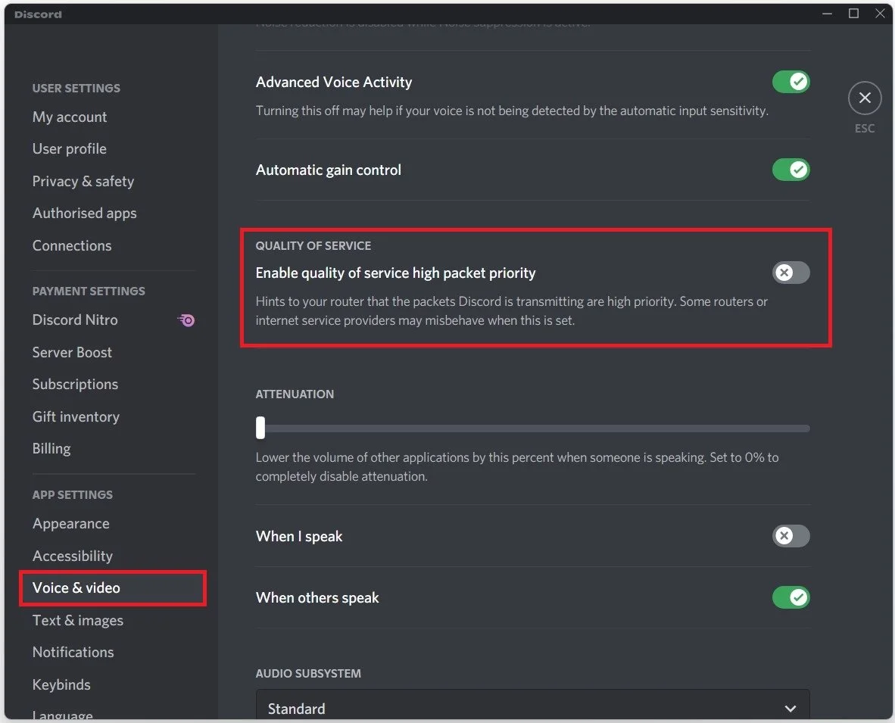Viewport: 895px width, 723px height.
Task: Go to Accessibility settings
Action: click(73, 556)
